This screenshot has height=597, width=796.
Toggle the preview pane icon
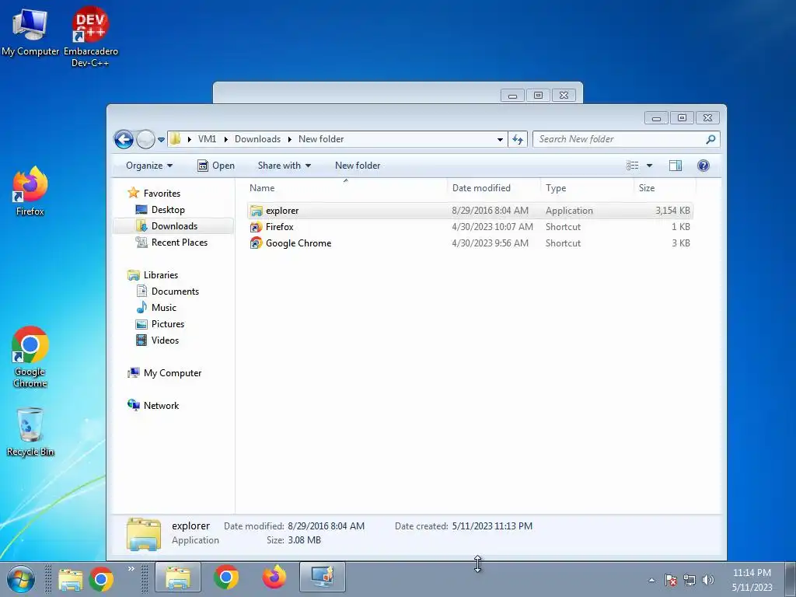tap(676, 166)
